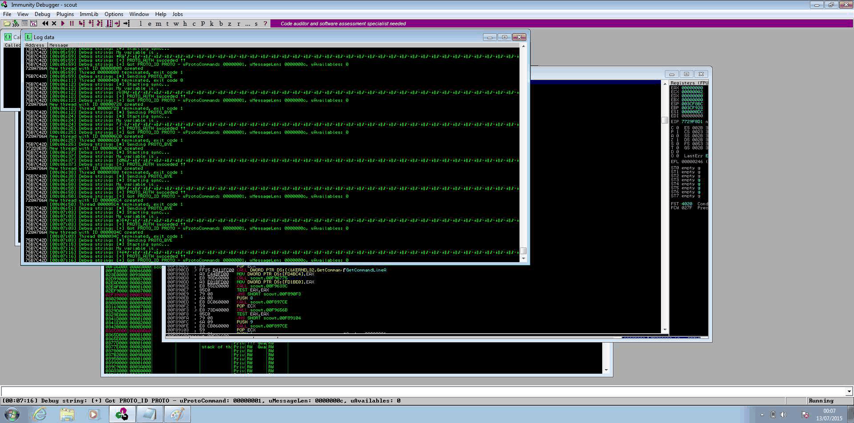Click the Step into toolbar icon
The height and width of the screenshot is (423, 854).
pos(81,24)
